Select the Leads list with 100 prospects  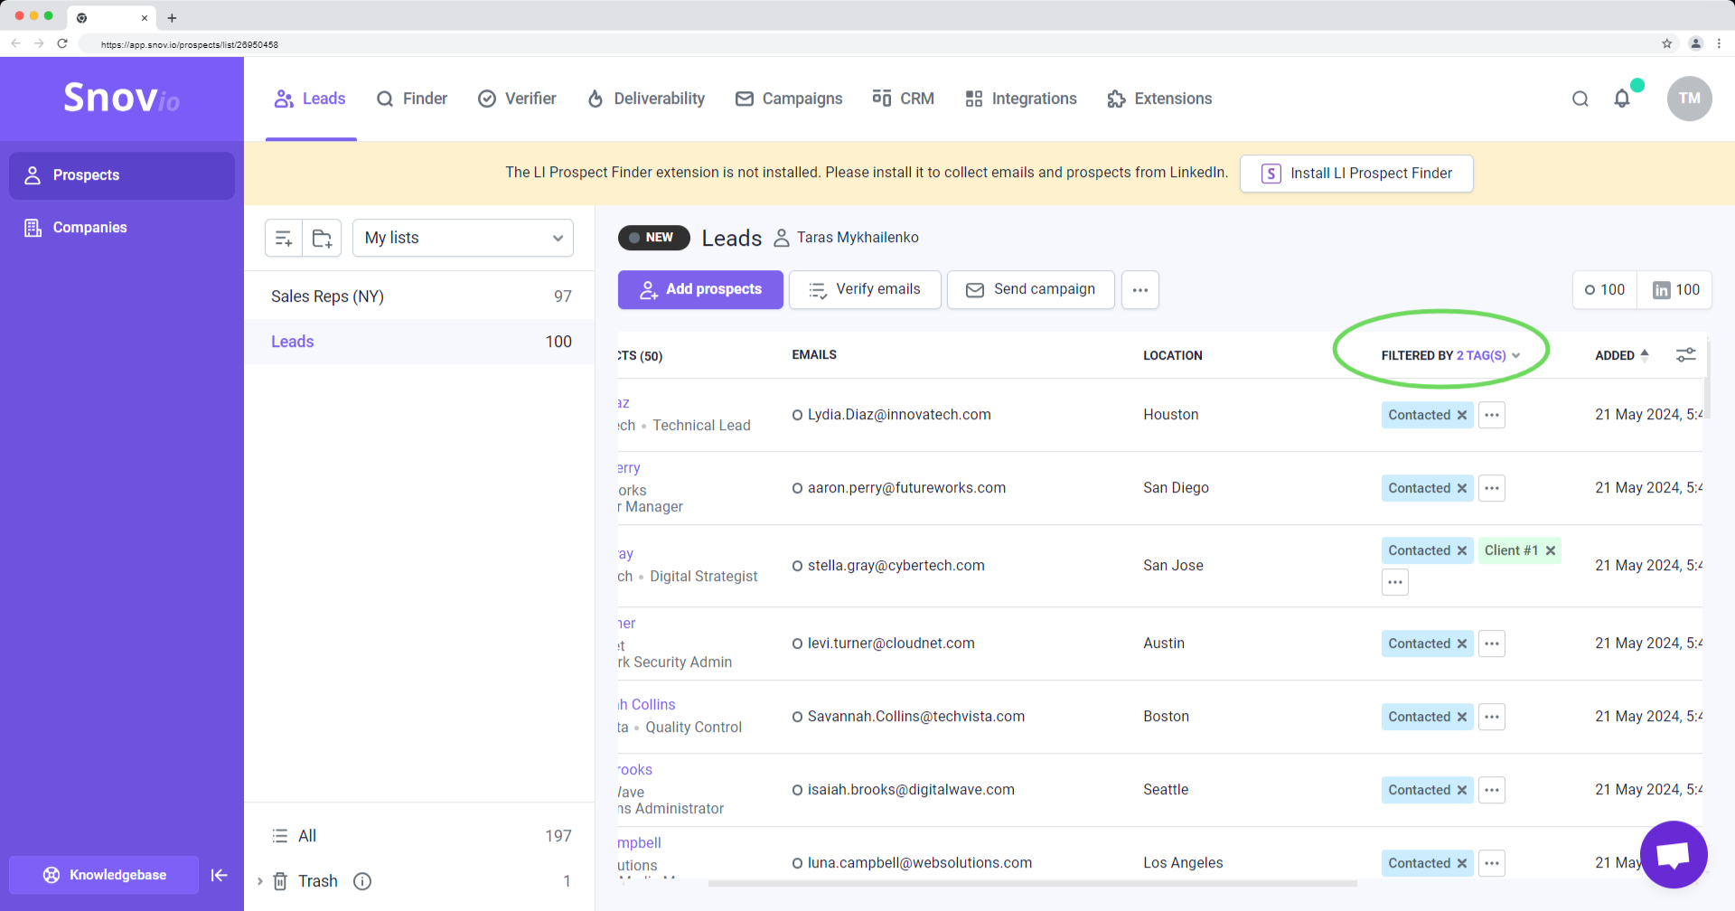pos(419,342)
